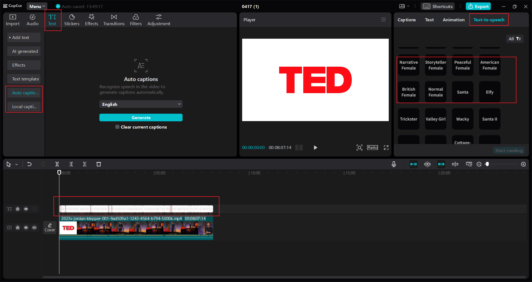Click the Split tool in timeline toolbar

pyautogui.click(x=57, y=164)
